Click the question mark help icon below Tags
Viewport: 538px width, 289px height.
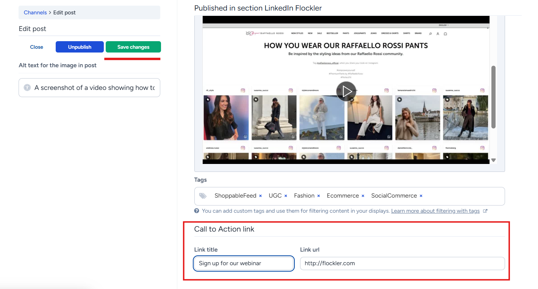197,211
